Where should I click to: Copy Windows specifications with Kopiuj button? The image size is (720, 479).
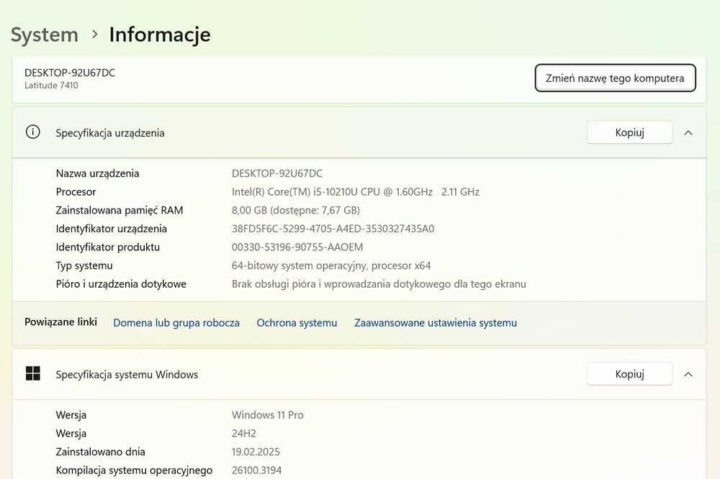(629, 374)
